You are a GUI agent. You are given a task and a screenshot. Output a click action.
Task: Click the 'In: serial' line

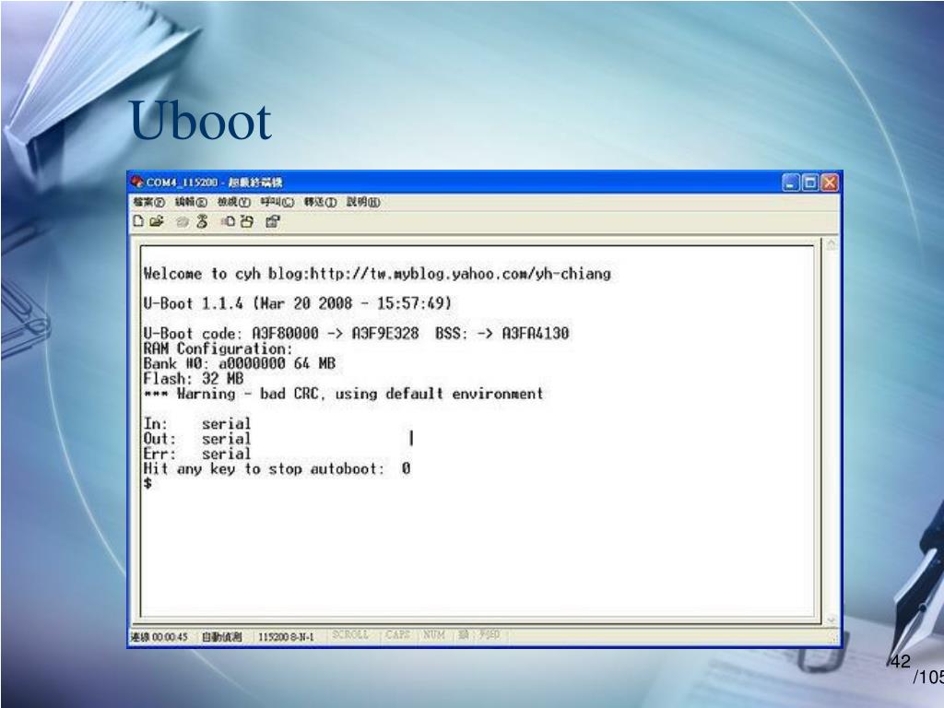click(197, 424)
